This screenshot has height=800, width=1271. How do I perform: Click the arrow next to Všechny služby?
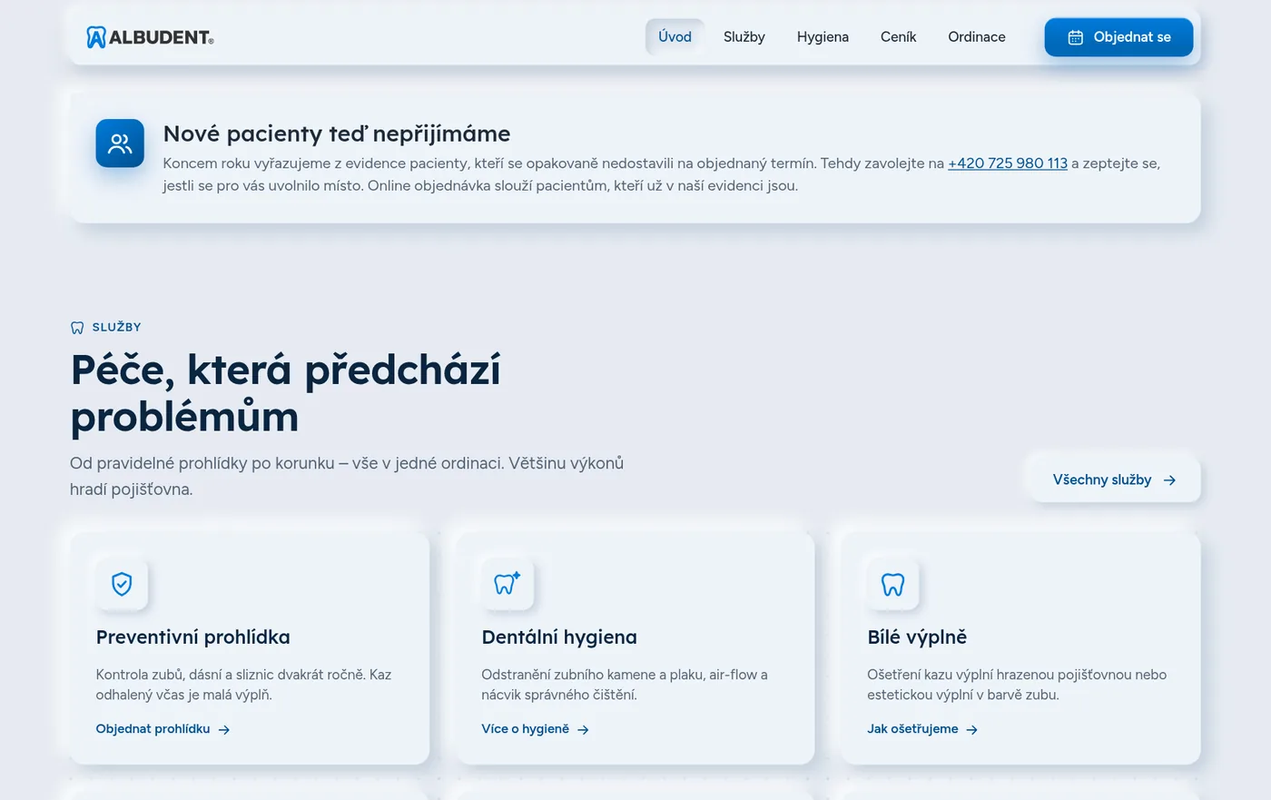coord(1170,480)
